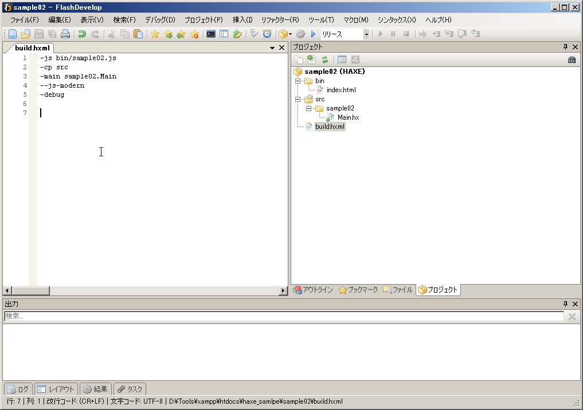
Task: Close the build.hxml editor tab
Action: tap(282, 48)
